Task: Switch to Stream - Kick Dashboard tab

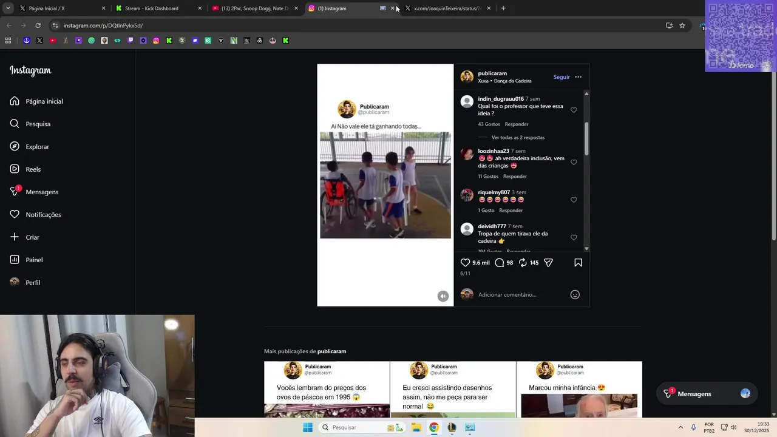Action: pyautogui.click(x=158, y=8)
